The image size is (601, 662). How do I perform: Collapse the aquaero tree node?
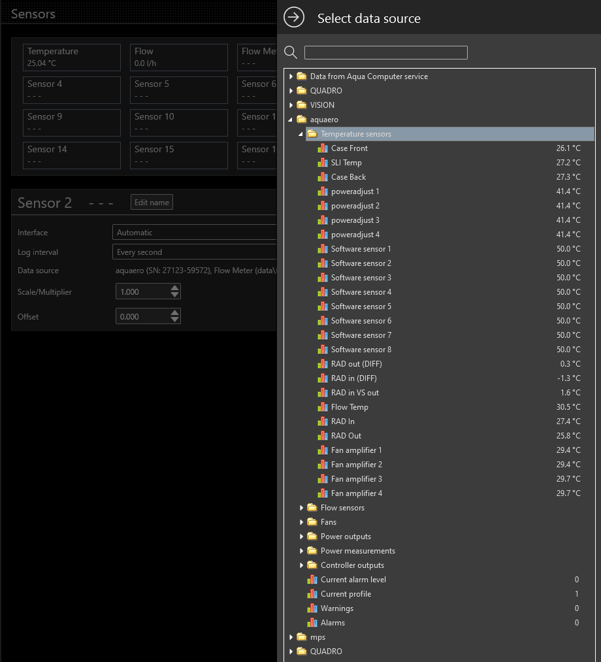(x=291, y=120)
